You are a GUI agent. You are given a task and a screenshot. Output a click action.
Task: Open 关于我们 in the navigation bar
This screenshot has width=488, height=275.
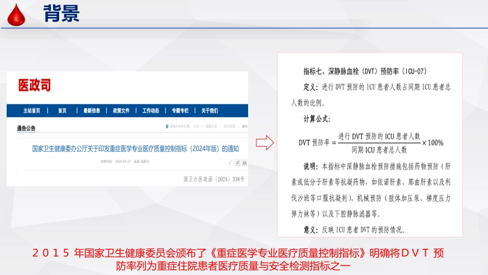[210, 111]
